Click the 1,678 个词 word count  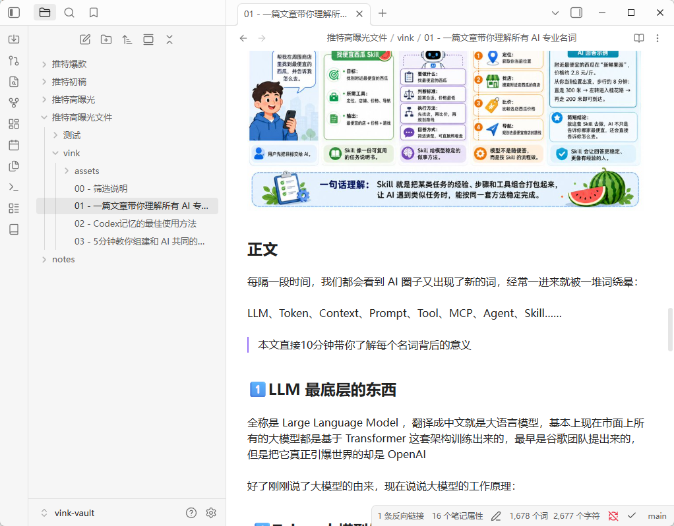[x=528, y=516]
